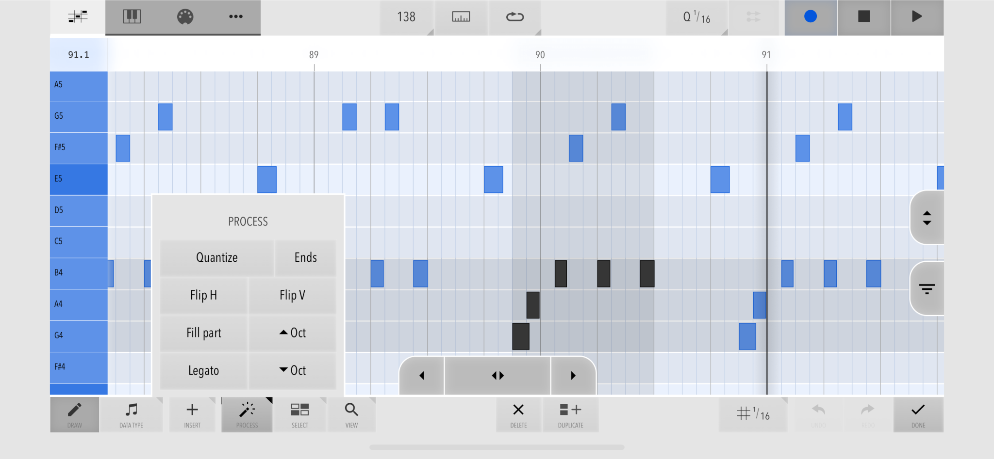Open the Q 1/16 quantize dropdown

(697, 17)
